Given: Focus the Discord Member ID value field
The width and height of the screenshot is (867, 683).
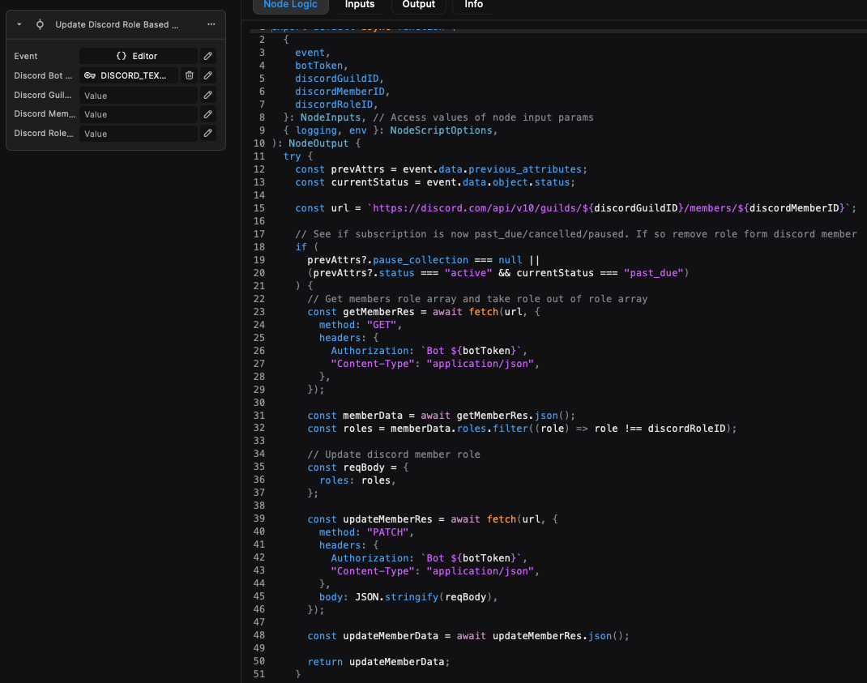Looking at the screenshot, I should [x=138, y=115].
